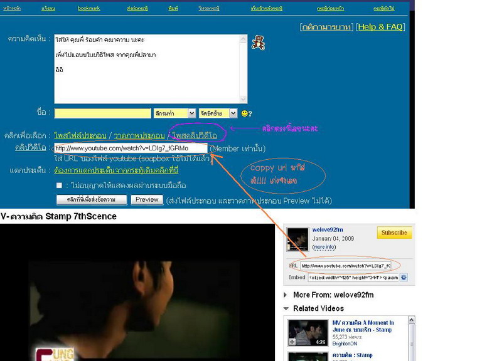Click พิมพ์ in the top navigation

click(173, 8)
